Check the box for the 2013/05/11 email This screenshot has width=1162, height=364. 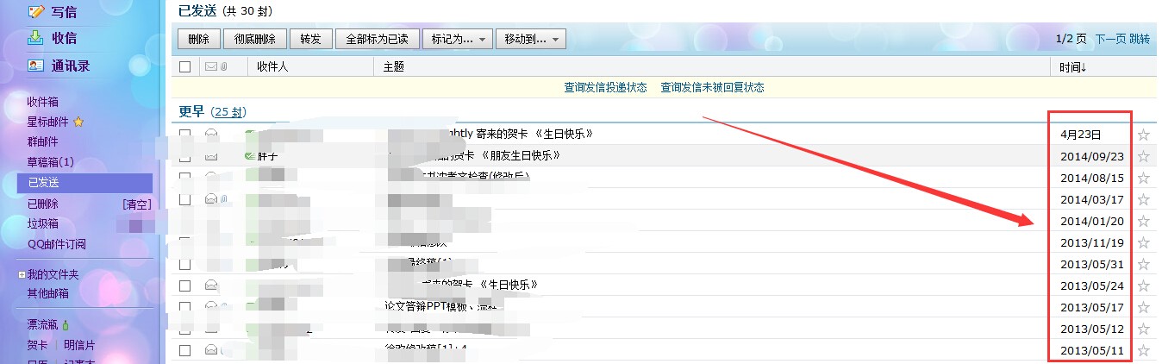point(184,350)
